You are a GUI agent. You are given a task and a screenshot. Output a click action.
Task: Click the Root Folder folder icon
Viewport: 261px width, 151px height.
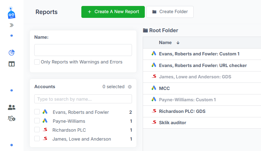145,30
